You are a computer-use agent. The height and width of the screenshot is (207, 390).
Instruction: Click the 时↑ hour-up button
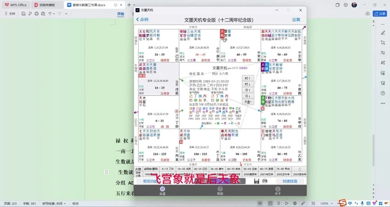[248, 78]
